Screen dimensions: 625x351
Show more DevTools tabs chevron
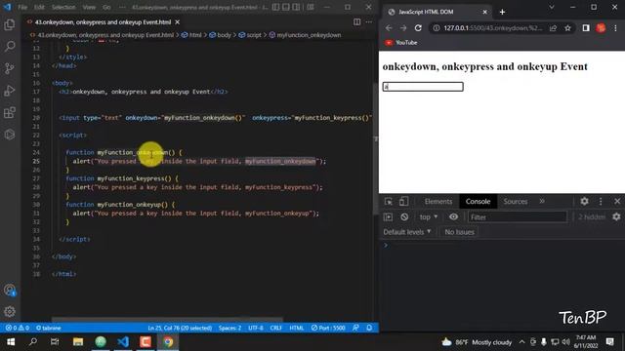(542, 202)
